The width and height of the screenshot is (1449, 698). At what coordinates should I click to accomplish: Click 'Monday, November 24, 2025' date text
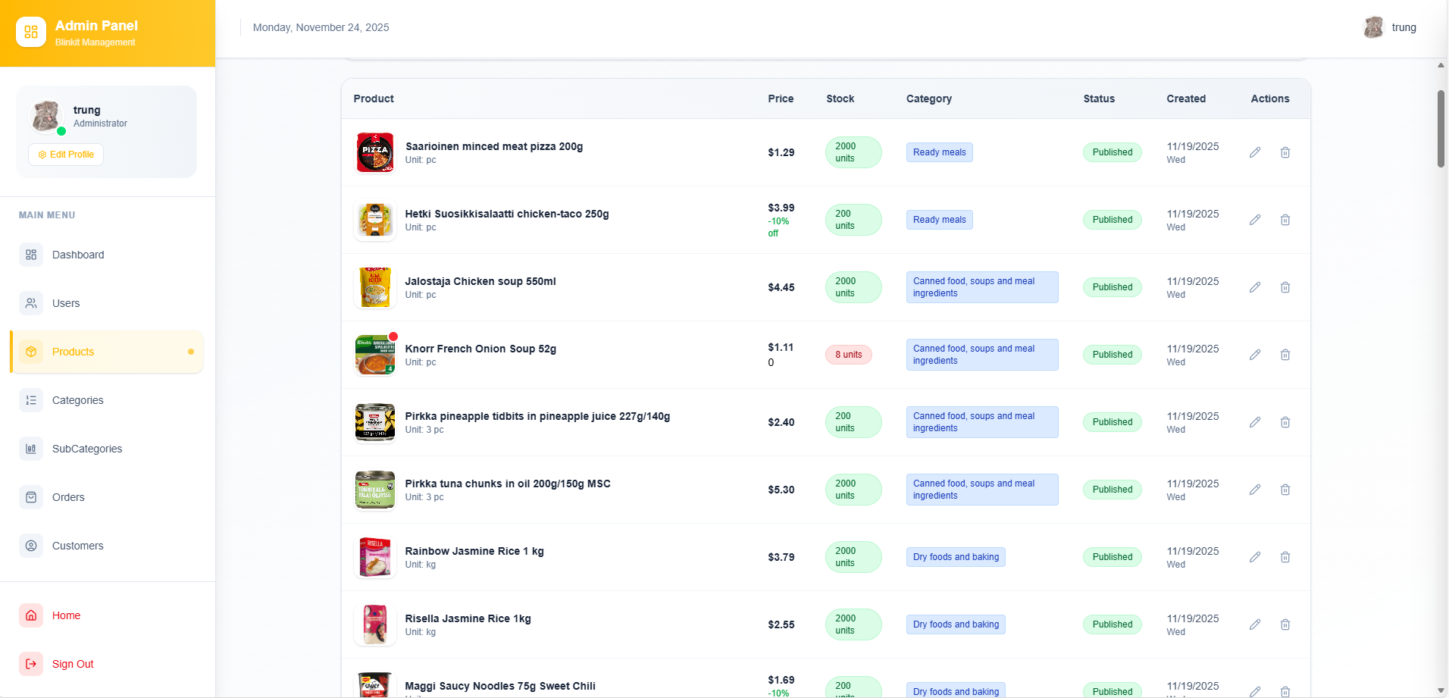[321, 27]
